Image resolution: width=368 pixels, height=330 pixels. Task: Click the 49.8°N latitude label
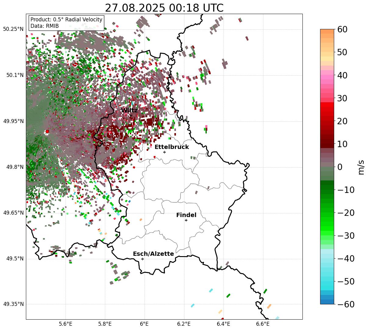tap(15, 167)
